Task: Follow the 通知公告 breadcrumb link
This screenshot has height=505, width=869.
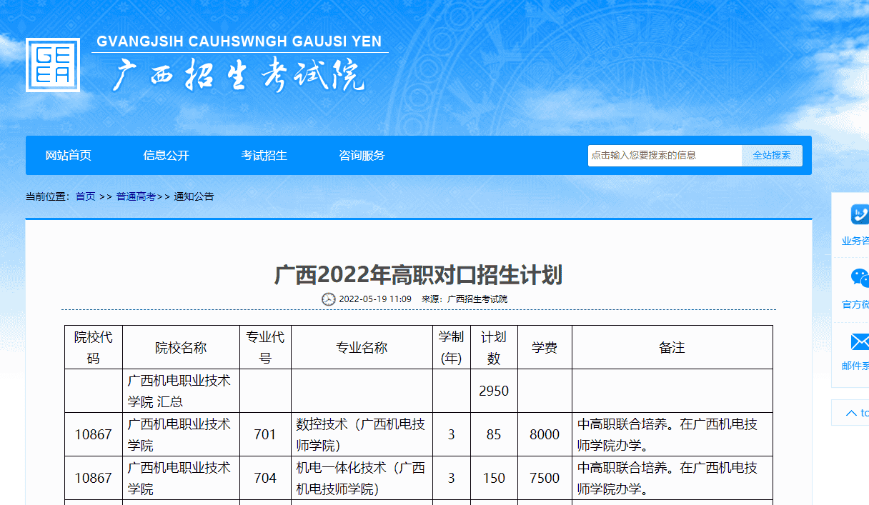Action: (x=194, y=196)
